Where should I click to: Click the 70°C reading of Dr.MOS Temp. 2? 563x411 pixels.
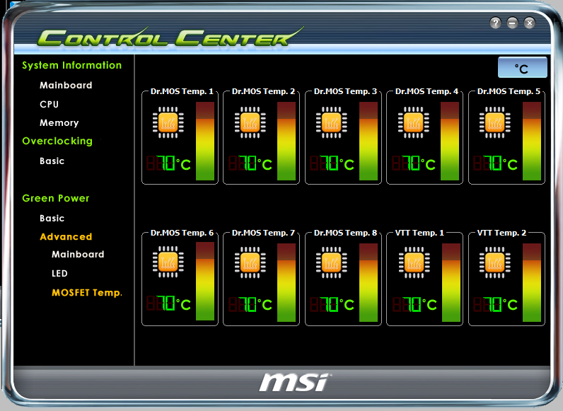point(250,163)
